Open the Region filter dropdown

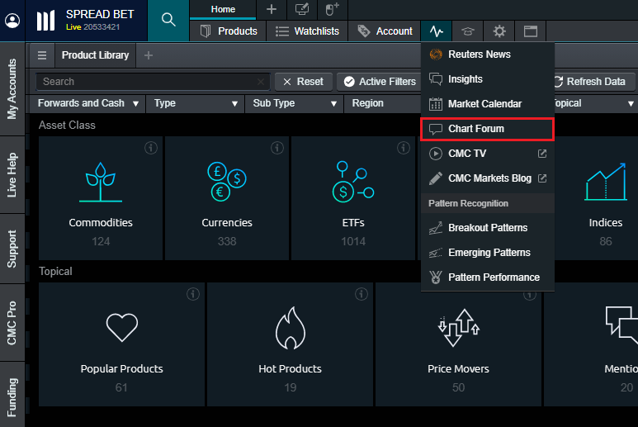pyautogui.click(x=382, y=103)
